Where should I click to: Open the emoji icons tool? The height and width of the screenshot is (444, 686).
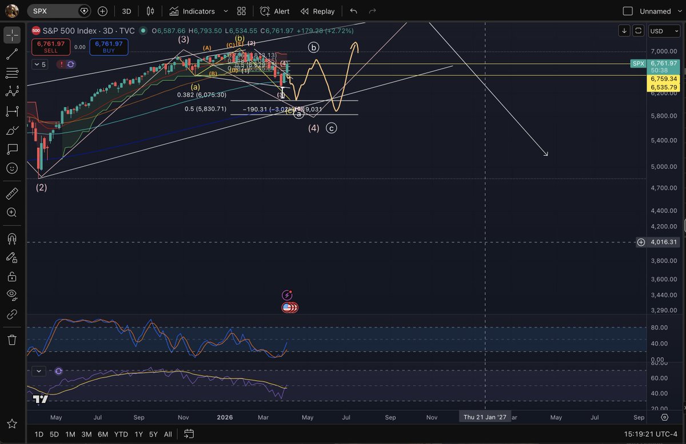[11, 168]
